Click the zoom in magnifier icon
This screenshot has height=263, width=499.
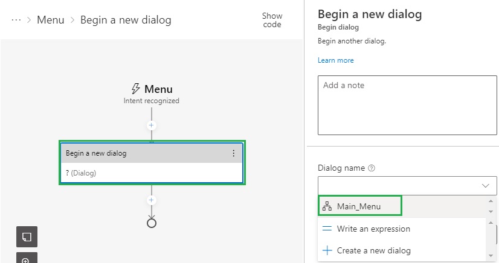point(27,259)
